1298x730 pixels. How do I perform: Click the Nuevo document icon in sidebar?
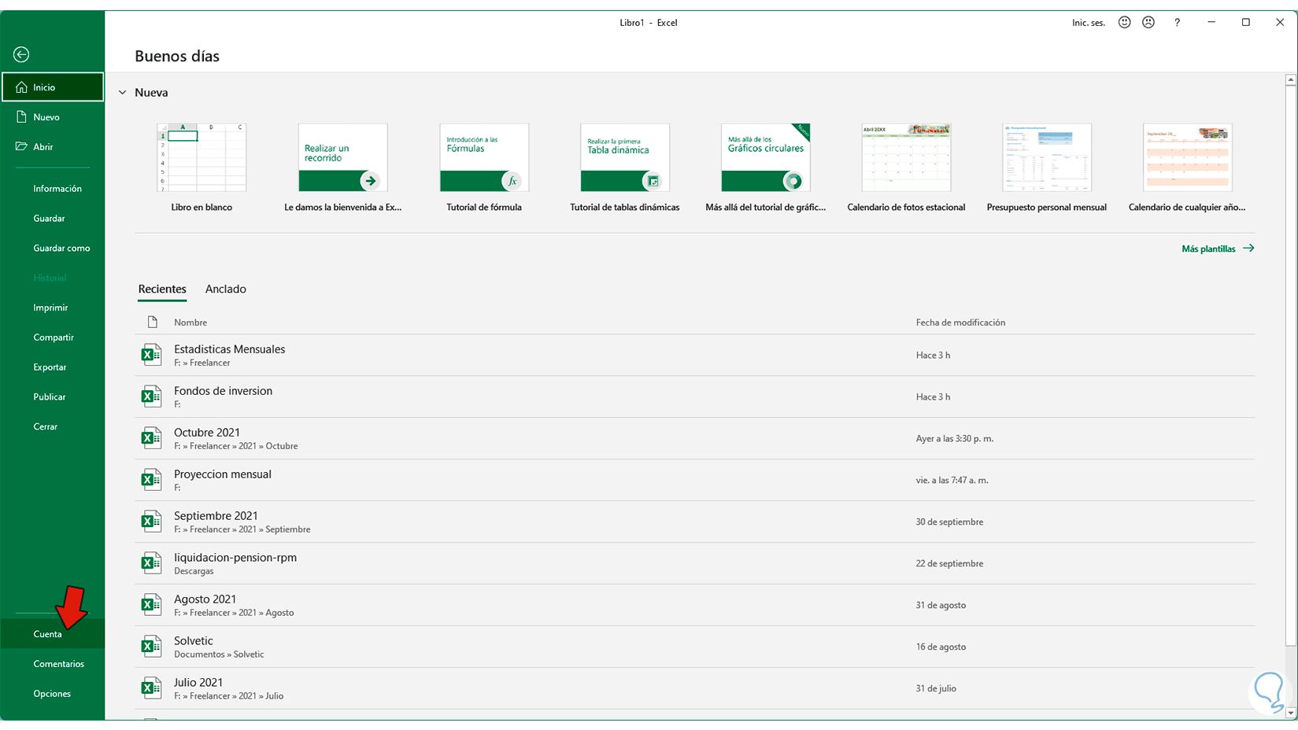coord(21,117)
